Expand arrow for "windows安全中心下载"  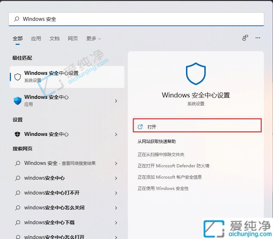click(116, 223)
